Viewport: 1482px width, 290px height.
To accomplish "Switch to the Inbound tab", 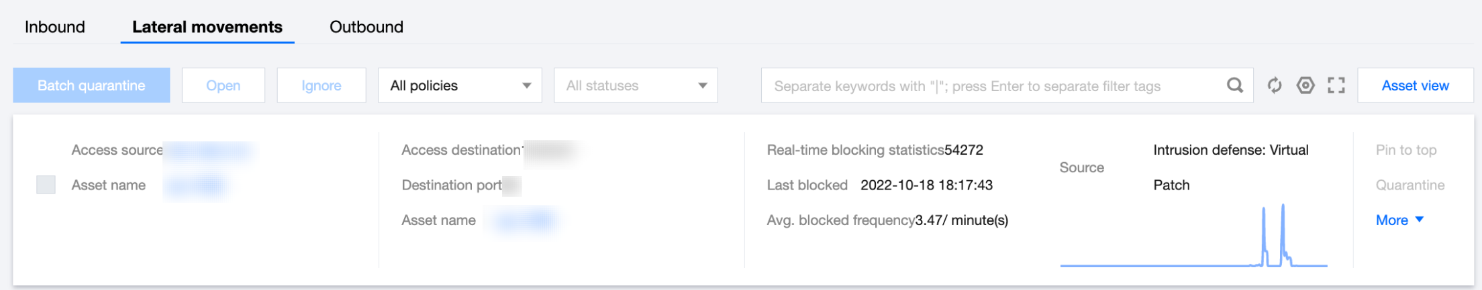I will tap(55, 27).
